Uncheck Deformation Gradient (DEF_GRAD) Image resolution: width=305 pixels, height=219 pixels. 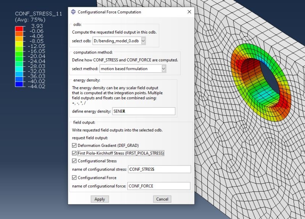point(74,145)
